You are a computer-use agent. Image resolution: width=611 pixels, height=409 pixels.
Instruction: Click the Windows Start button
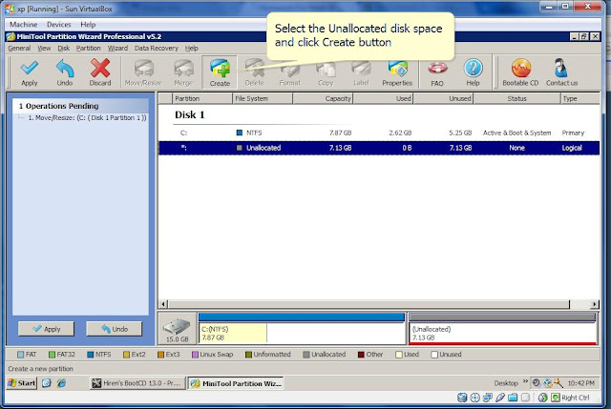(22, 383)
